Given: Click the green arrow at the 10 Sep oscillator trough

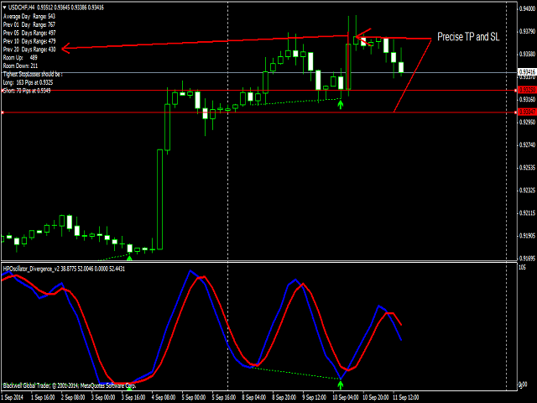Looking at the screenshot, I should coord(340,385).
